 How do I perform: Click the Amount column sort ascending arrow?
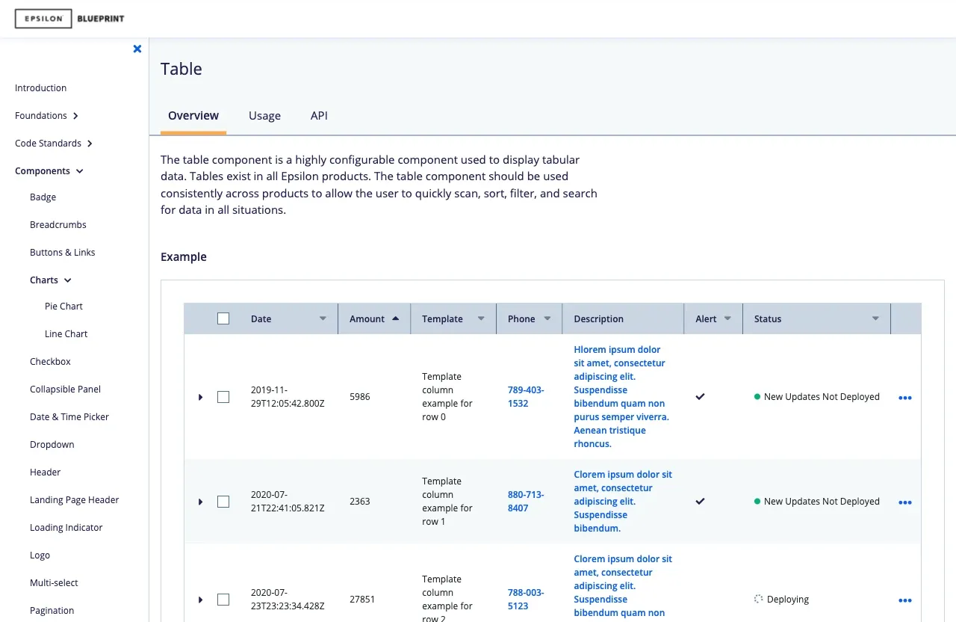pyautogui.click(x=395, y=318)
